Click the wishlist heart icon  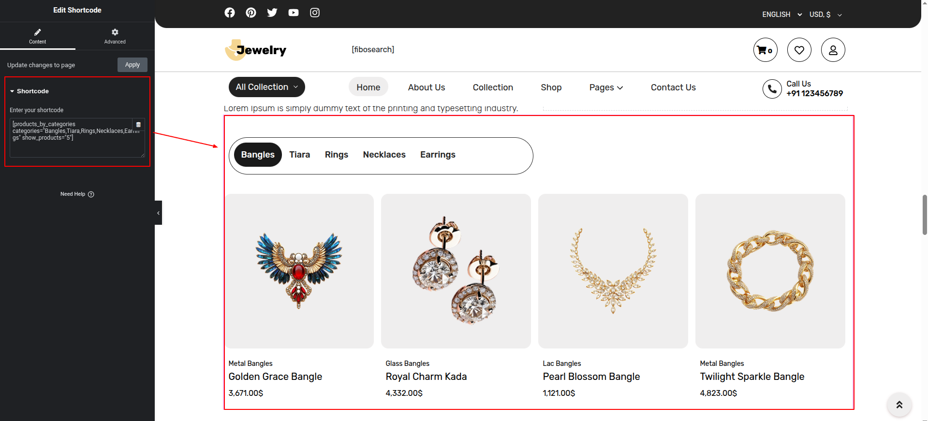pyautogui.click(x=799, y=50)
